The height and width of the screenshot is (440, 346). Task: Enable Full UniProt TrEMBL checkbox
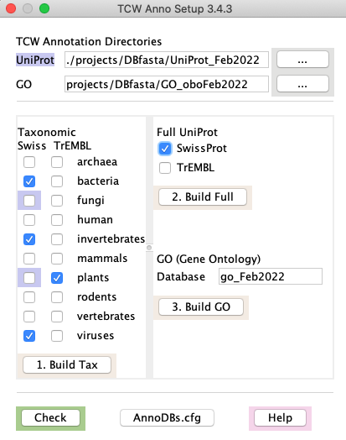165,168
